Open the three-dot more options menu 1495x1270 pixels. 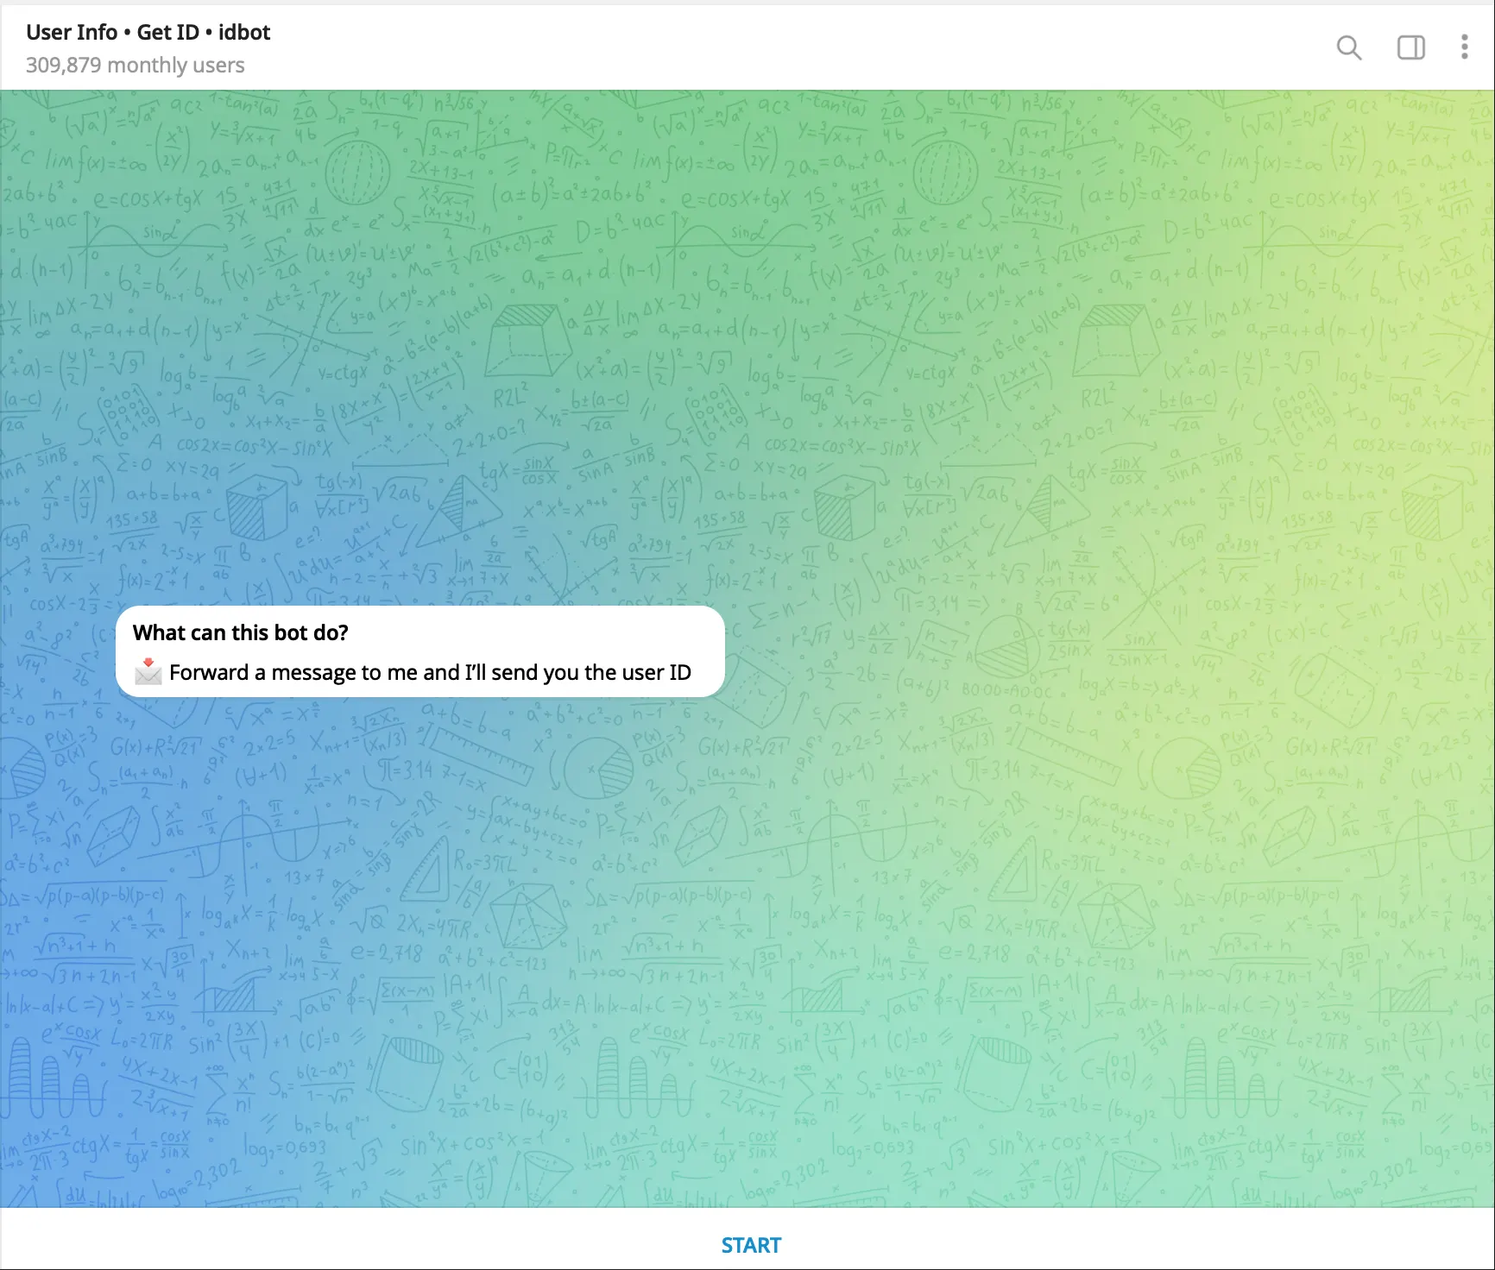coord(1465,47)
